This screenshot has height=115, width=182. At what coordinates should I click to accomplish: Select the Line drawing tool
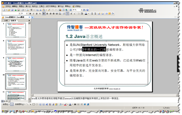coord(27,104)
